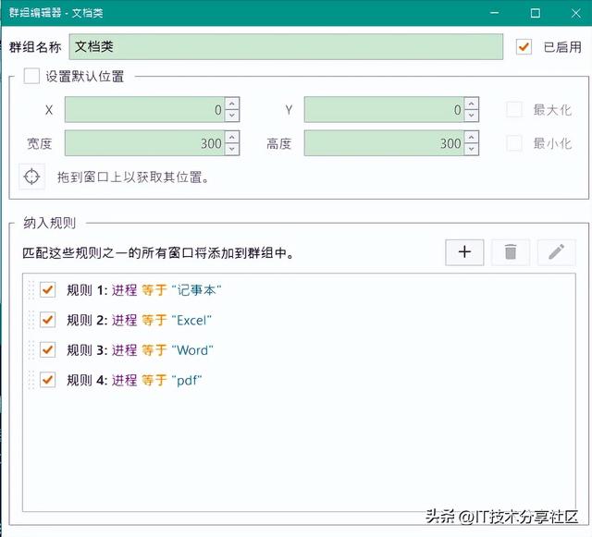Check the 最小化 minimize option
Viewport: 592px width, 537px height.
coord(514,143)
